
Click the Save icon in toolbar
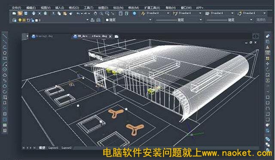pos(26,13)
